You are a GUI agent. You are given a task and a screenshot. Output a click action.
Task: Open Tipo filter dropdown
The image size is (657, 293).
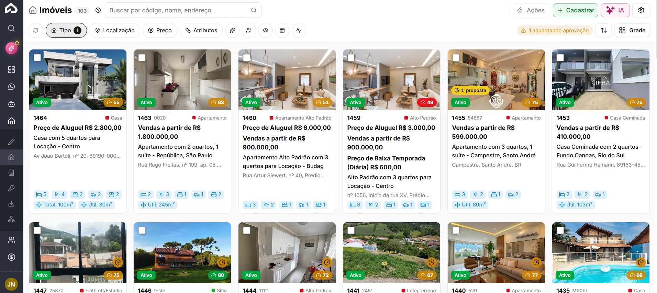coord(66,30)
